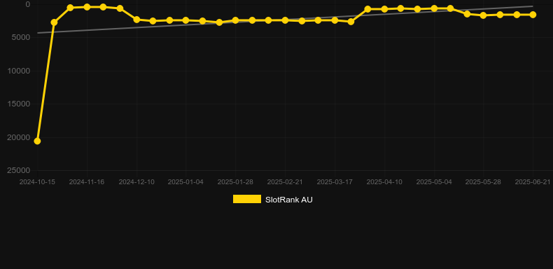Click the 2025-01-28 x-axis date label
The height and width of the screenshot is (269, 553).
(x=235, y=182)
